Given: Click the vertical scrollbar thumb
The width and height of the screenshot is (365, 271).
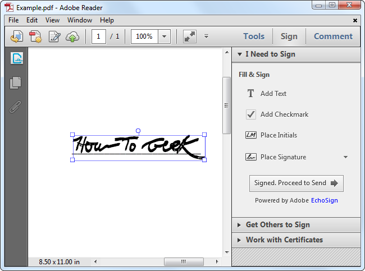Looking at the screenshot, I should point(226,105).
